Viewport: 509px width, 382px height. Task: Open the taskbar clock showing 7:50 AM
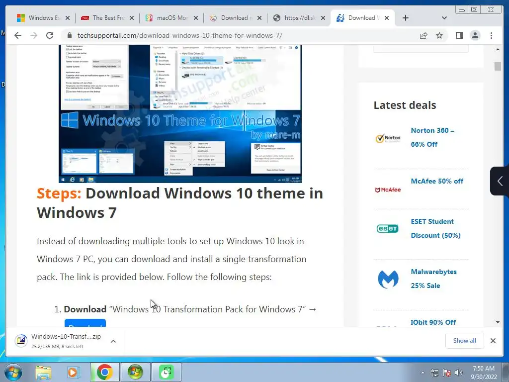click(x=484, y=373)
